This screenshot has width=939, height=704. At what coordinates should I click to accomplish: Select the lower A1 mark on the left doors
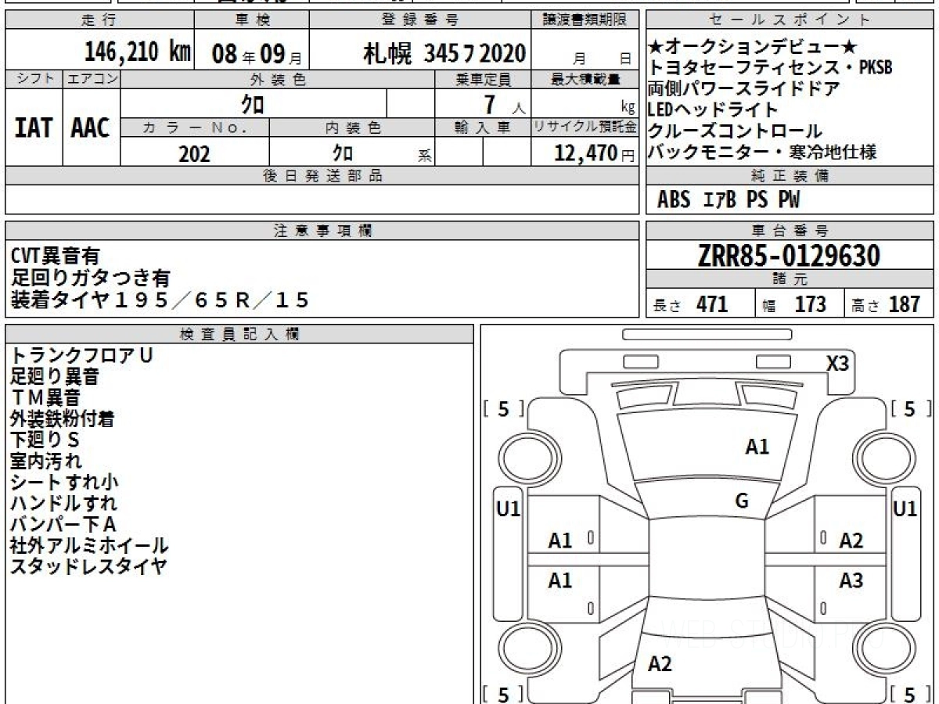pos(559,580)
